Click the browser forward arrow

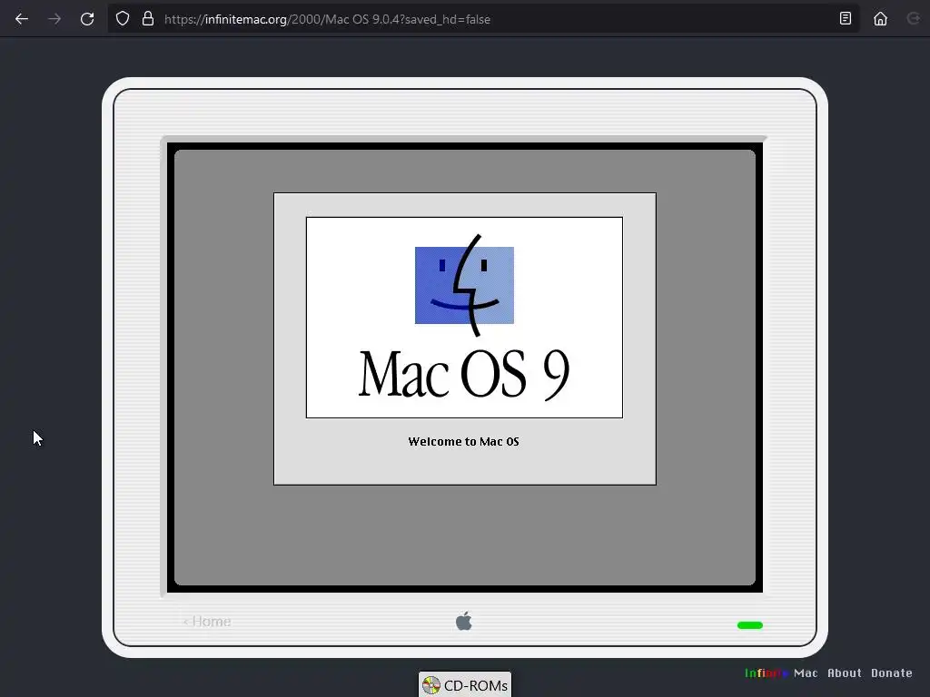54,19
